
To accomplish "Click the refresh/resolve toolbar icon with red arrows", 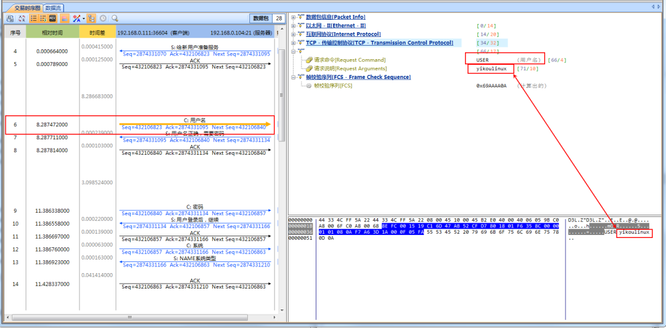I will (22, 18).
